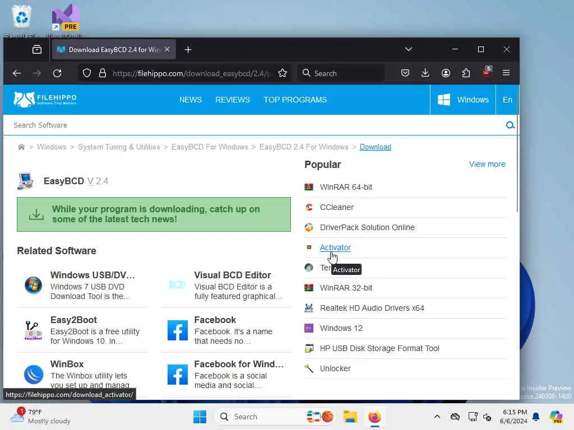
Task: Click the HP USB Disk Storage icon
Action: pyautogui.click(x=309, y=348)
